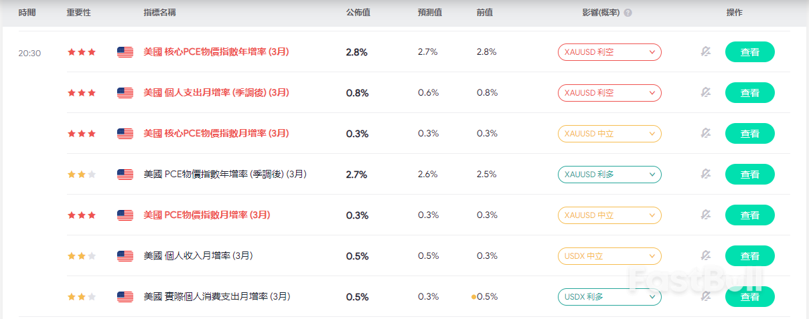This screenshot has height=319, width=809.
Task: Open USDX 中立 dropdown for 個人收入月增率
Action: click(x=609, y=256)
